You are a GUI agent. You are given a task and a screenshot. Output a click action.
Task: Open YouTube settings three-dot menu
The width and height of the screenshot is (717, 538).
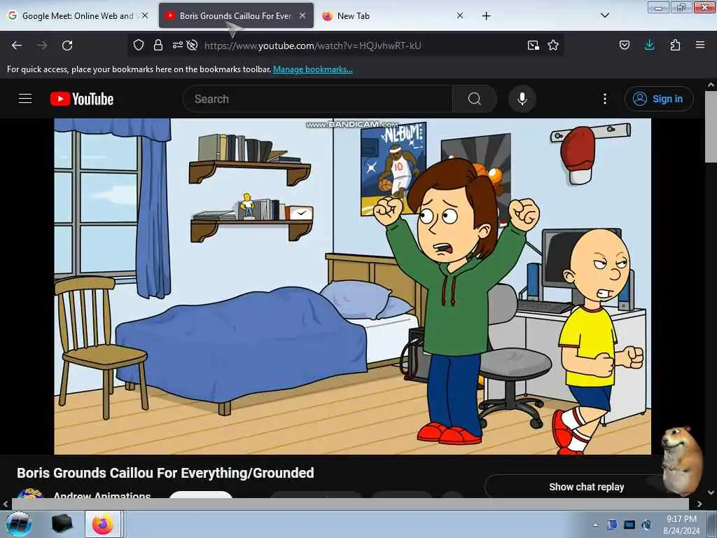(x=604, y=99)
